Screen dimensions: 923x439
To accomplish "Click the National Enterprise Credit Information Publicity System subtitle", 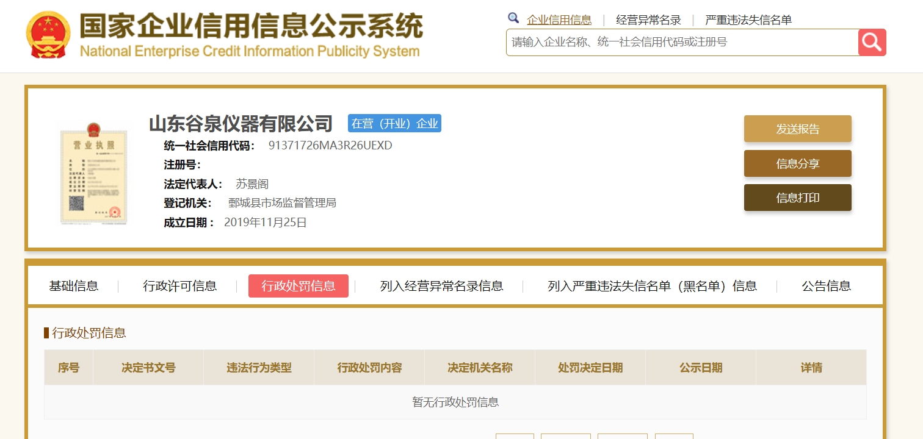I will coord(250,51).
